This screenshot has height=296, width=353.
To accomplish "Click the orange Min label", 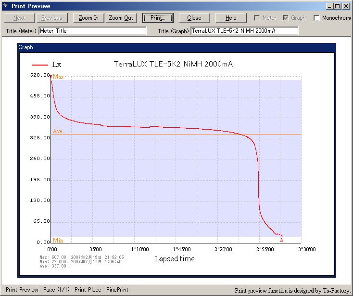I will point(58,240).
